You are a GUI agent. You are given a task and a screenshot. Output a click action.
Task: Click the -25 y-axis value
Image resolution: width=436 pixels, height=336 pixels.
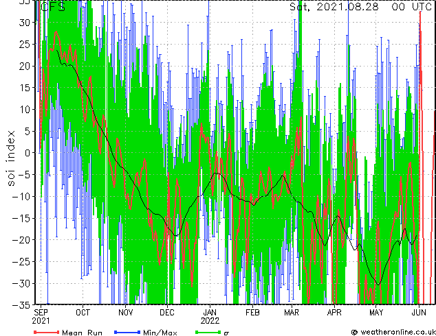point(21,262)
